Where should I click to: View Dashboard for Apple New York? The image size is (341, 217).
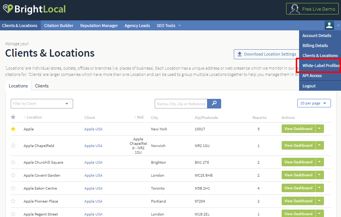click(x=298, y=128)
